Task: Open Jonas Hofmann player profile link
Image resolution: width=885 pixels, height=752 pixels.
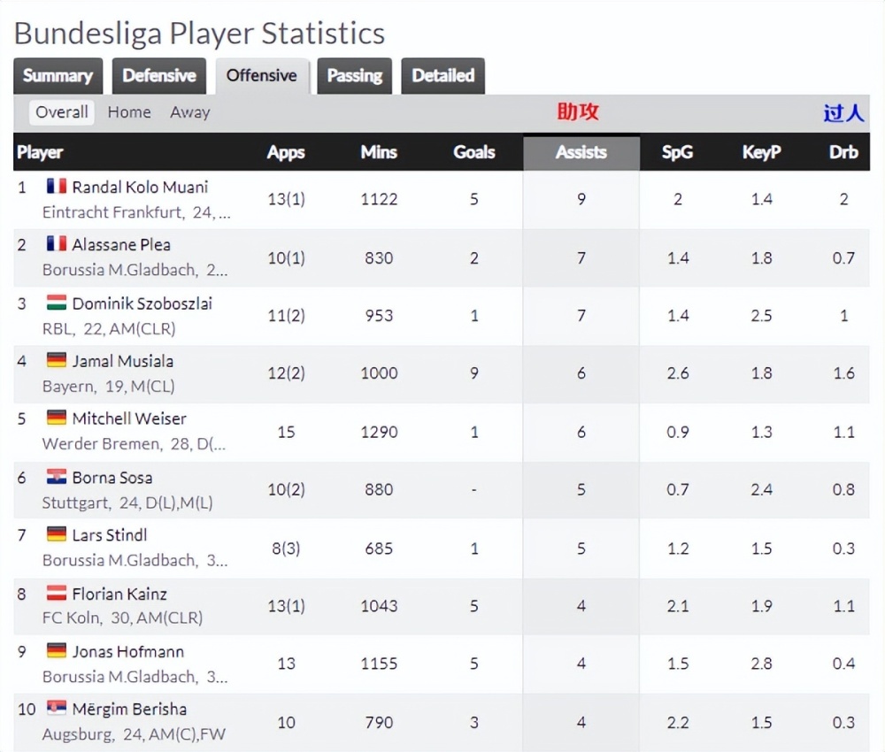Action: click(x=128, y=651)
